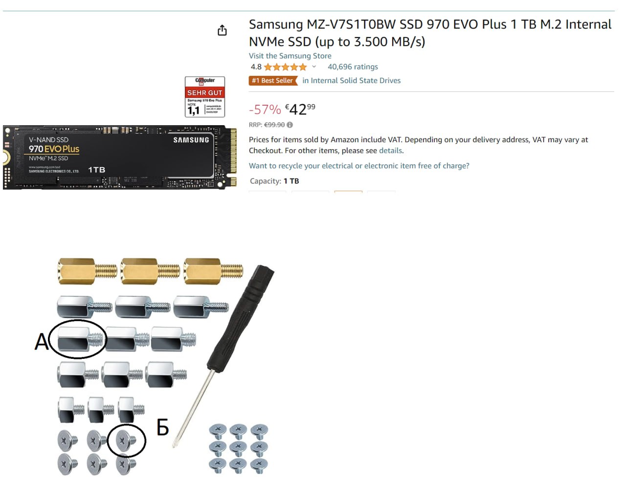
Task: Click the cluster of nine blue screws
Action: 239,448
